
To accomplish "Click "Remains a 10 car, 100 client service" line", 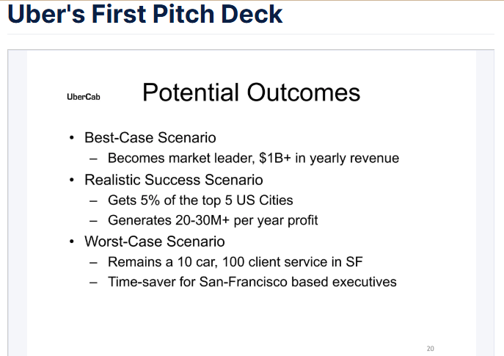I will pos(235,262).
